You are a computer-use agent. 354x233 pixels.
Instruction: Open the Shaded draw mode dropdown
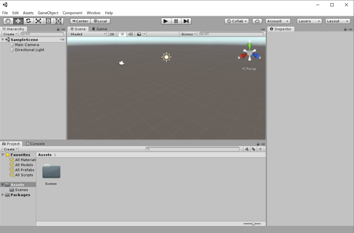pos(88,34)
